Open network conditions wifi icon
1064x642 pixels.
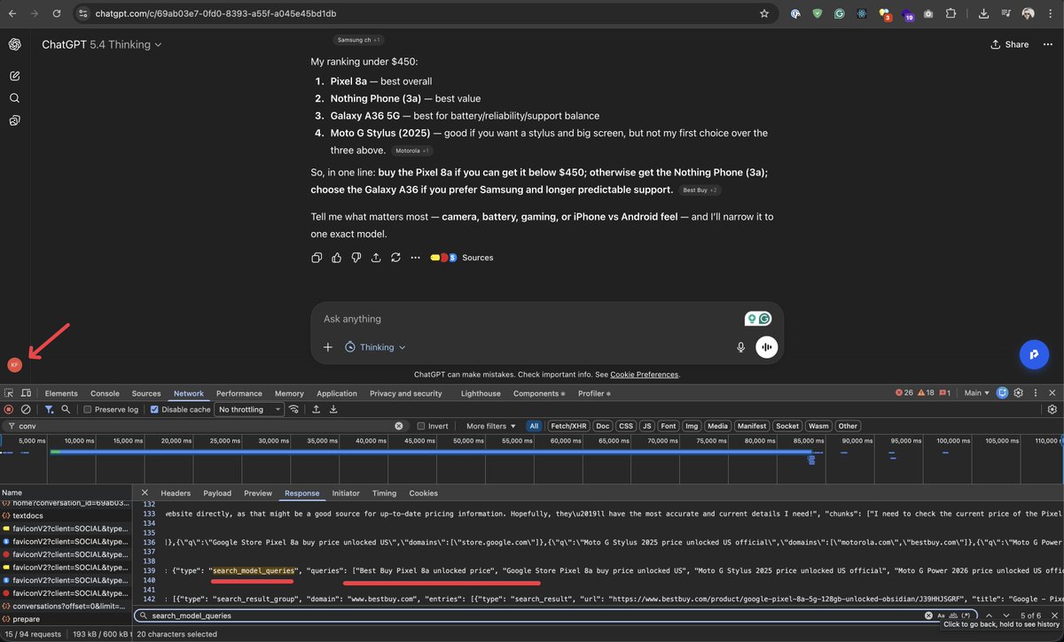point(293,410)
